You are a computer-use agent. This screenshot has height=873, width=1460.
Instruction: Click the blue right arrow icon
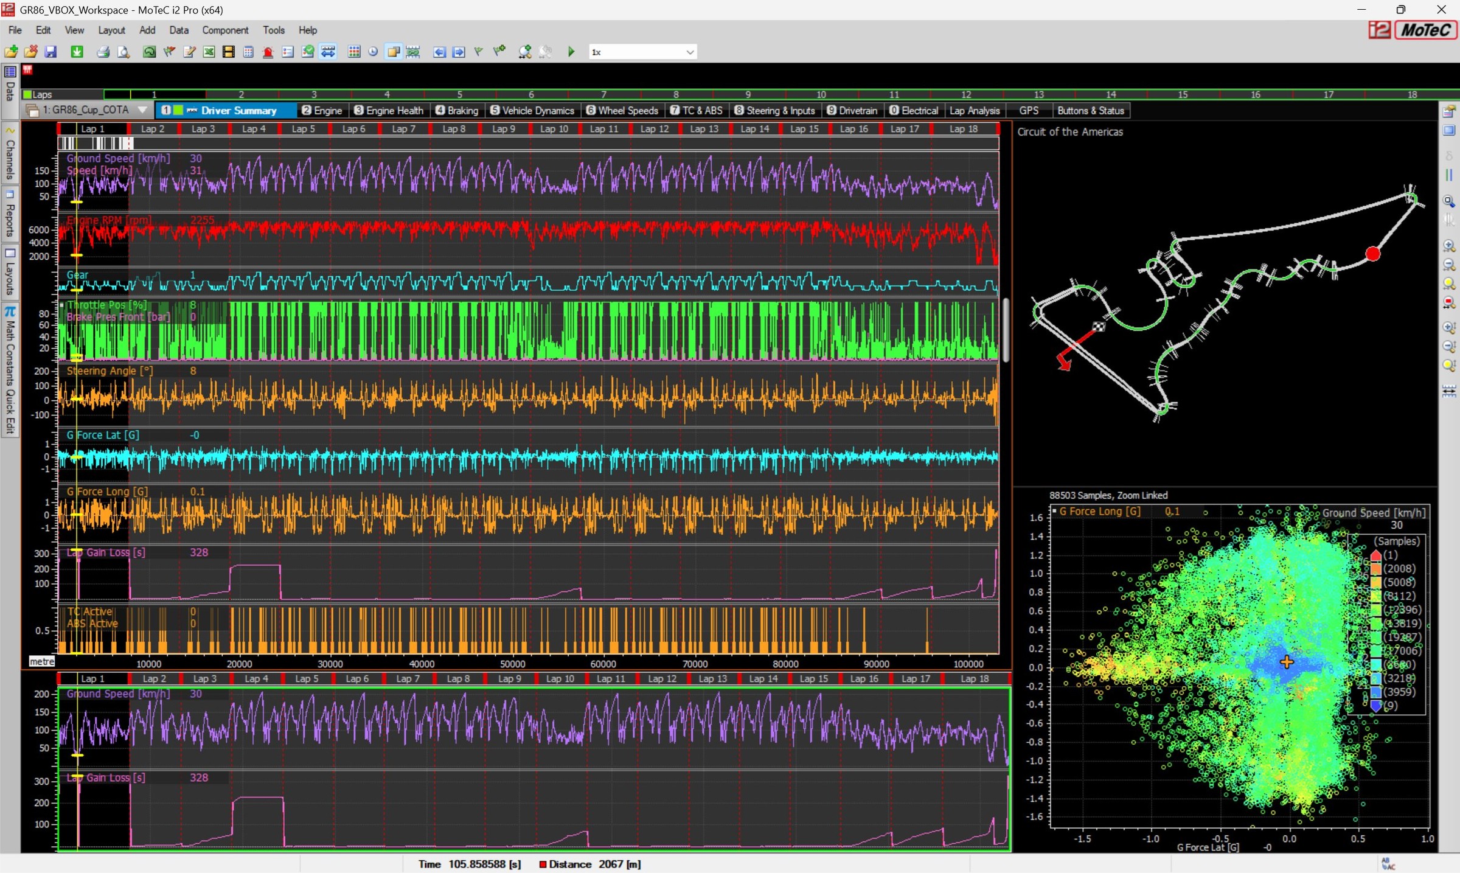[459, 52]
